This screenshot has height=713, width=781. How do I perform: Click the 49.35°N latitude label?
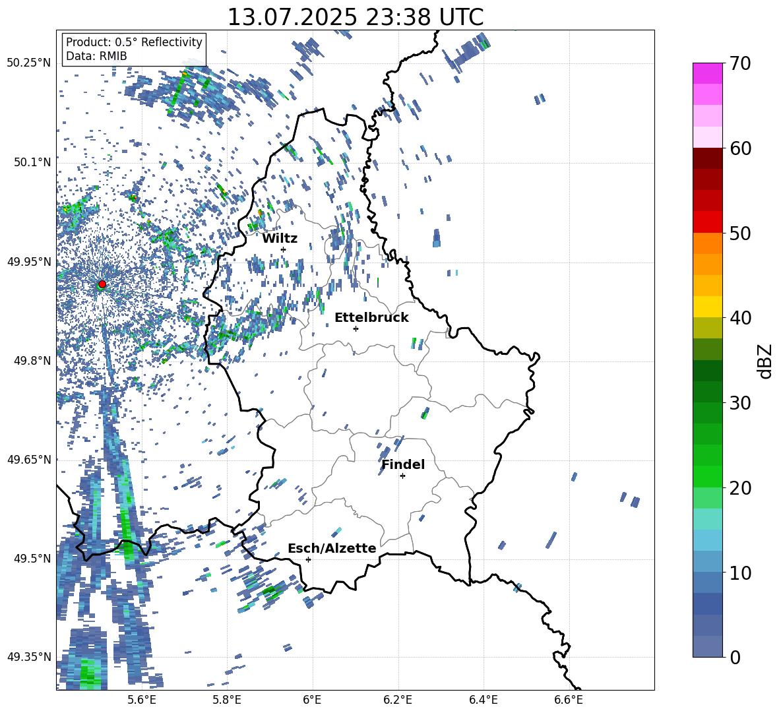(29, 657)
